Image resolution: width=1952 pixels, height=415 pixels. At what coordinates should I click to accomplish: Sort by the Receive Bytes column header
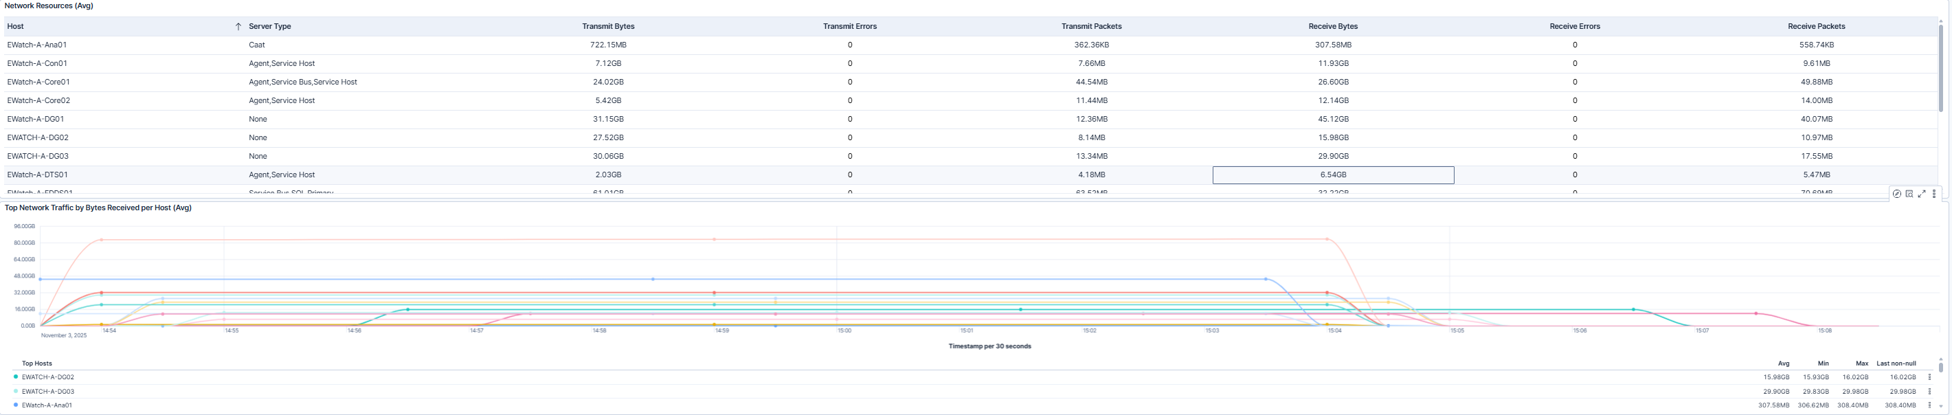[1333, 27]
